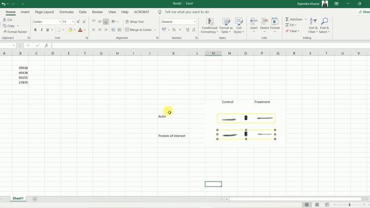Toggle Merge & Center
The height and width of the screenshot is (208, 370).
[139, 29]
